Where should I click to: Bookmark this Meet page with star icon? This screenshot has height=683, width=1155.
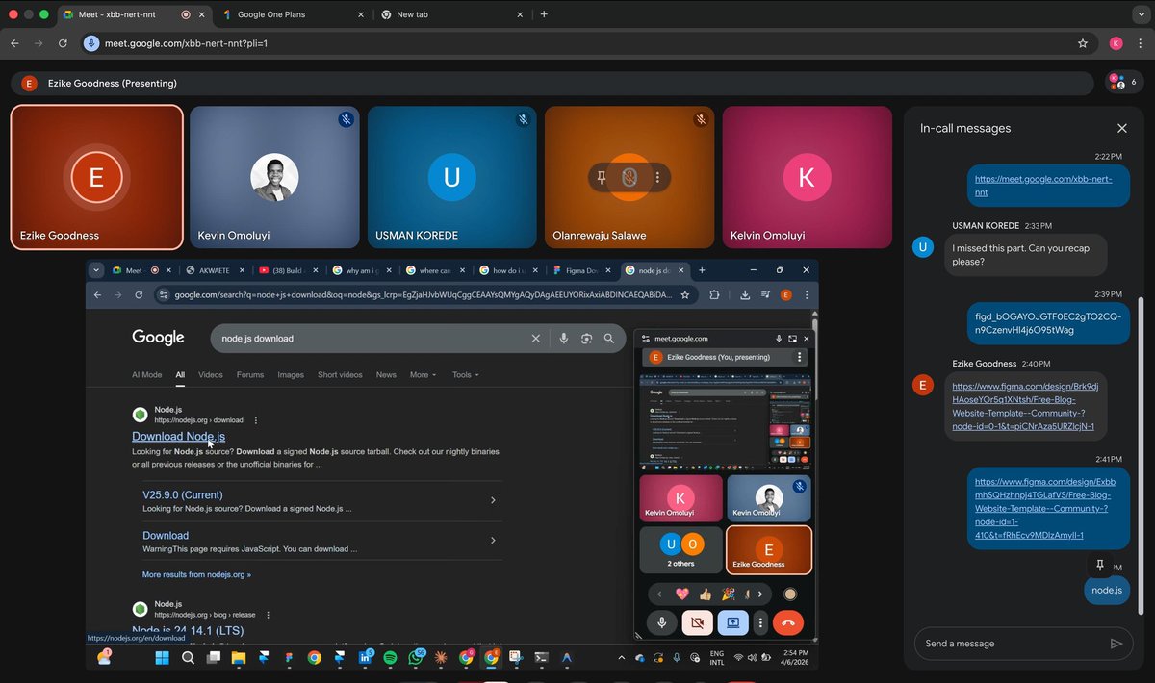click(x=1083, y=43)
